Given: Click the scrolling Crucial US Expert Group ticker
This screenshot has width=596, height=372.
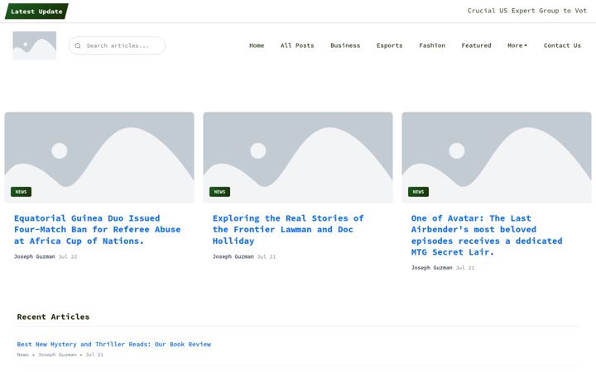Looking at the screenshot, I should tap(526, 11).
